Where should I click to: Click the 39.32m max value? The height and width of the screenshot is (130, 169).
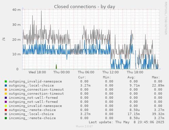pos(158,114)
